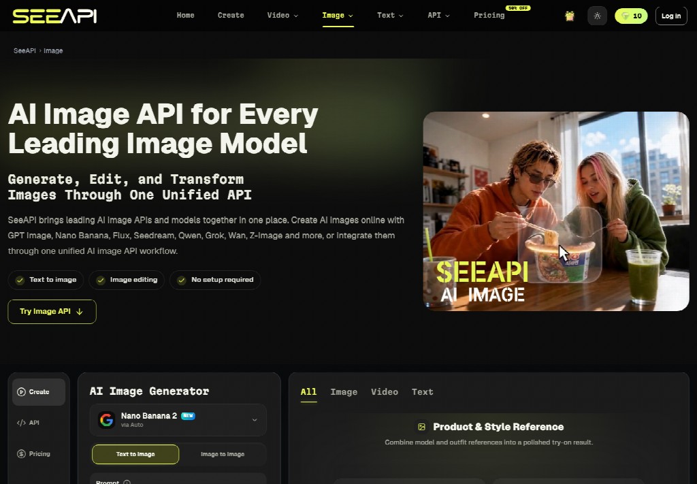Viewport: 697px width, 484px height.
Task: Open the 10 credits balance pill
Action: pos(631,16)
